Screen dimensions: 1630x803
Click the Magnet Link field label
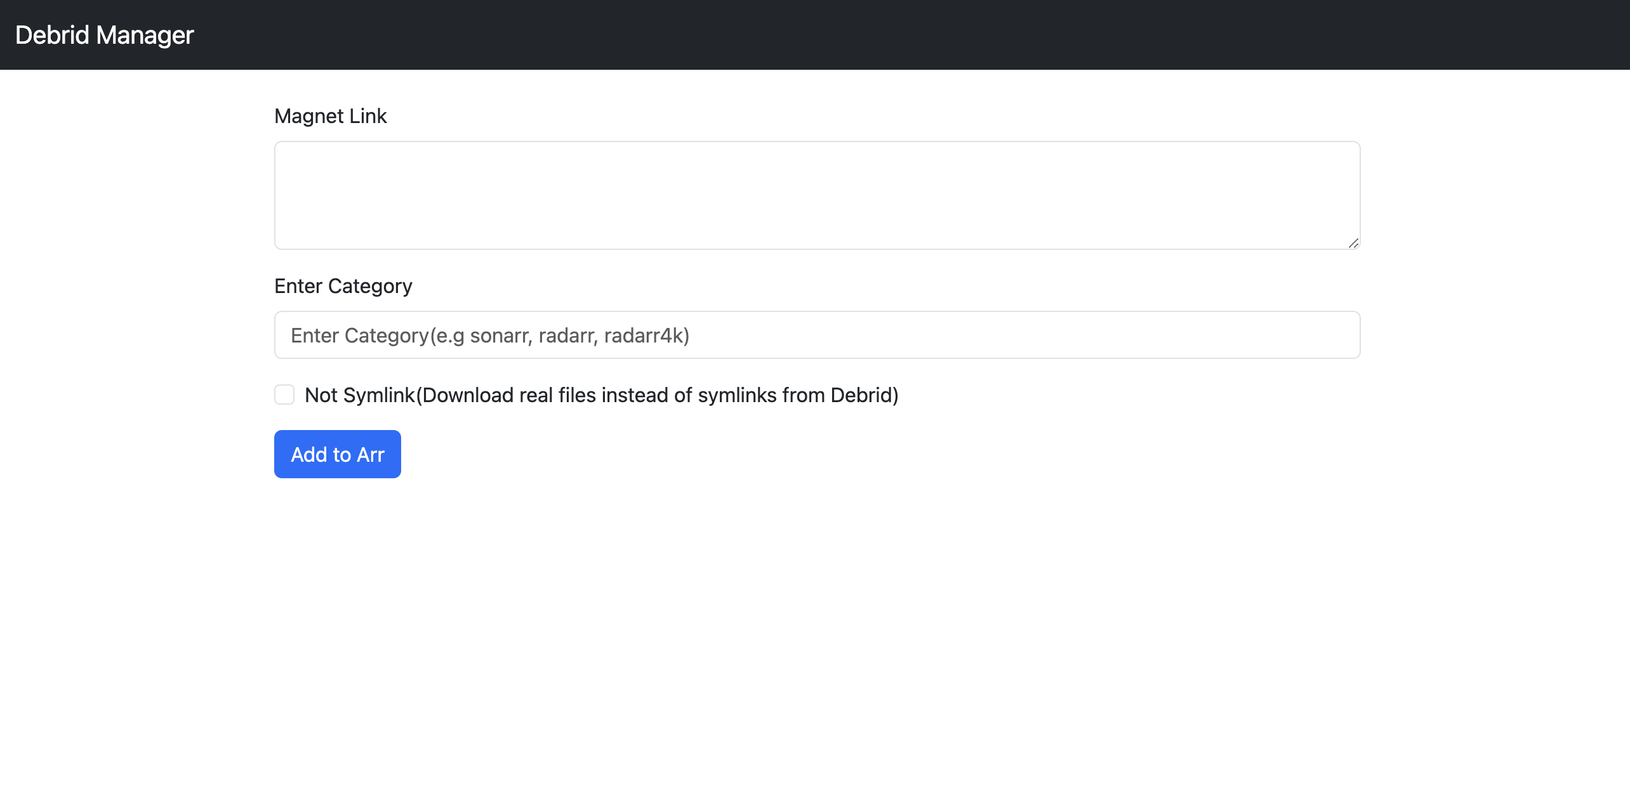[x=330, y=116]
